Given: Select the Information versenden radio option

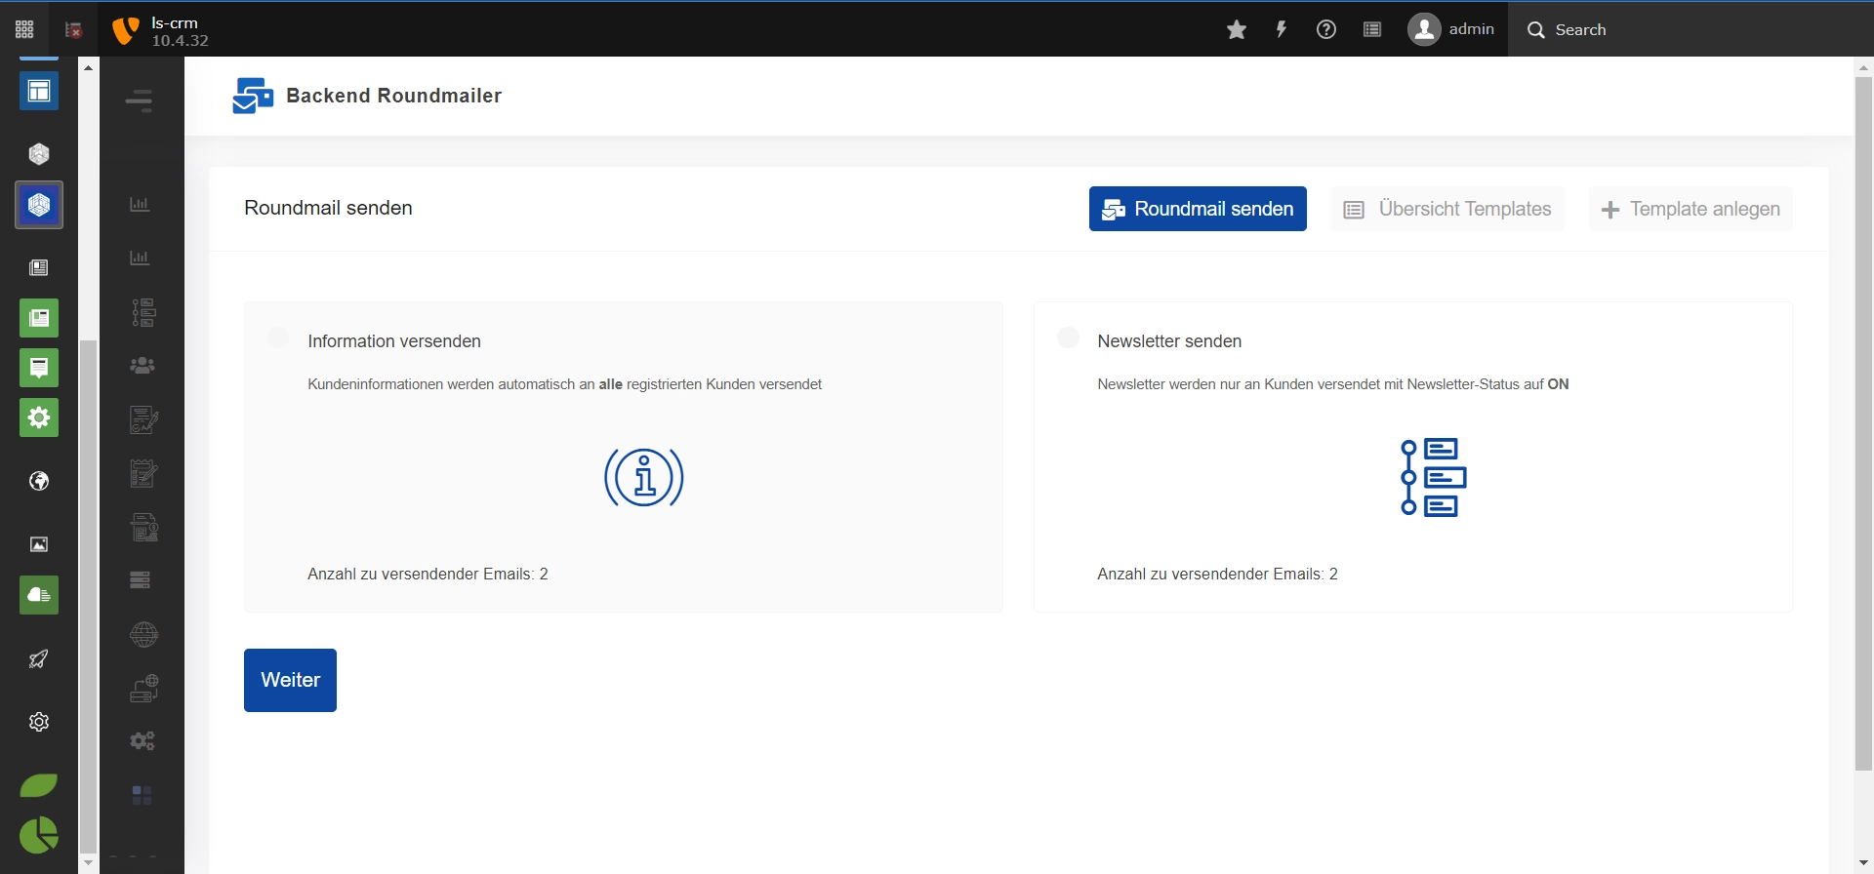Looking at the screenshot, I should tap(278, 338).
